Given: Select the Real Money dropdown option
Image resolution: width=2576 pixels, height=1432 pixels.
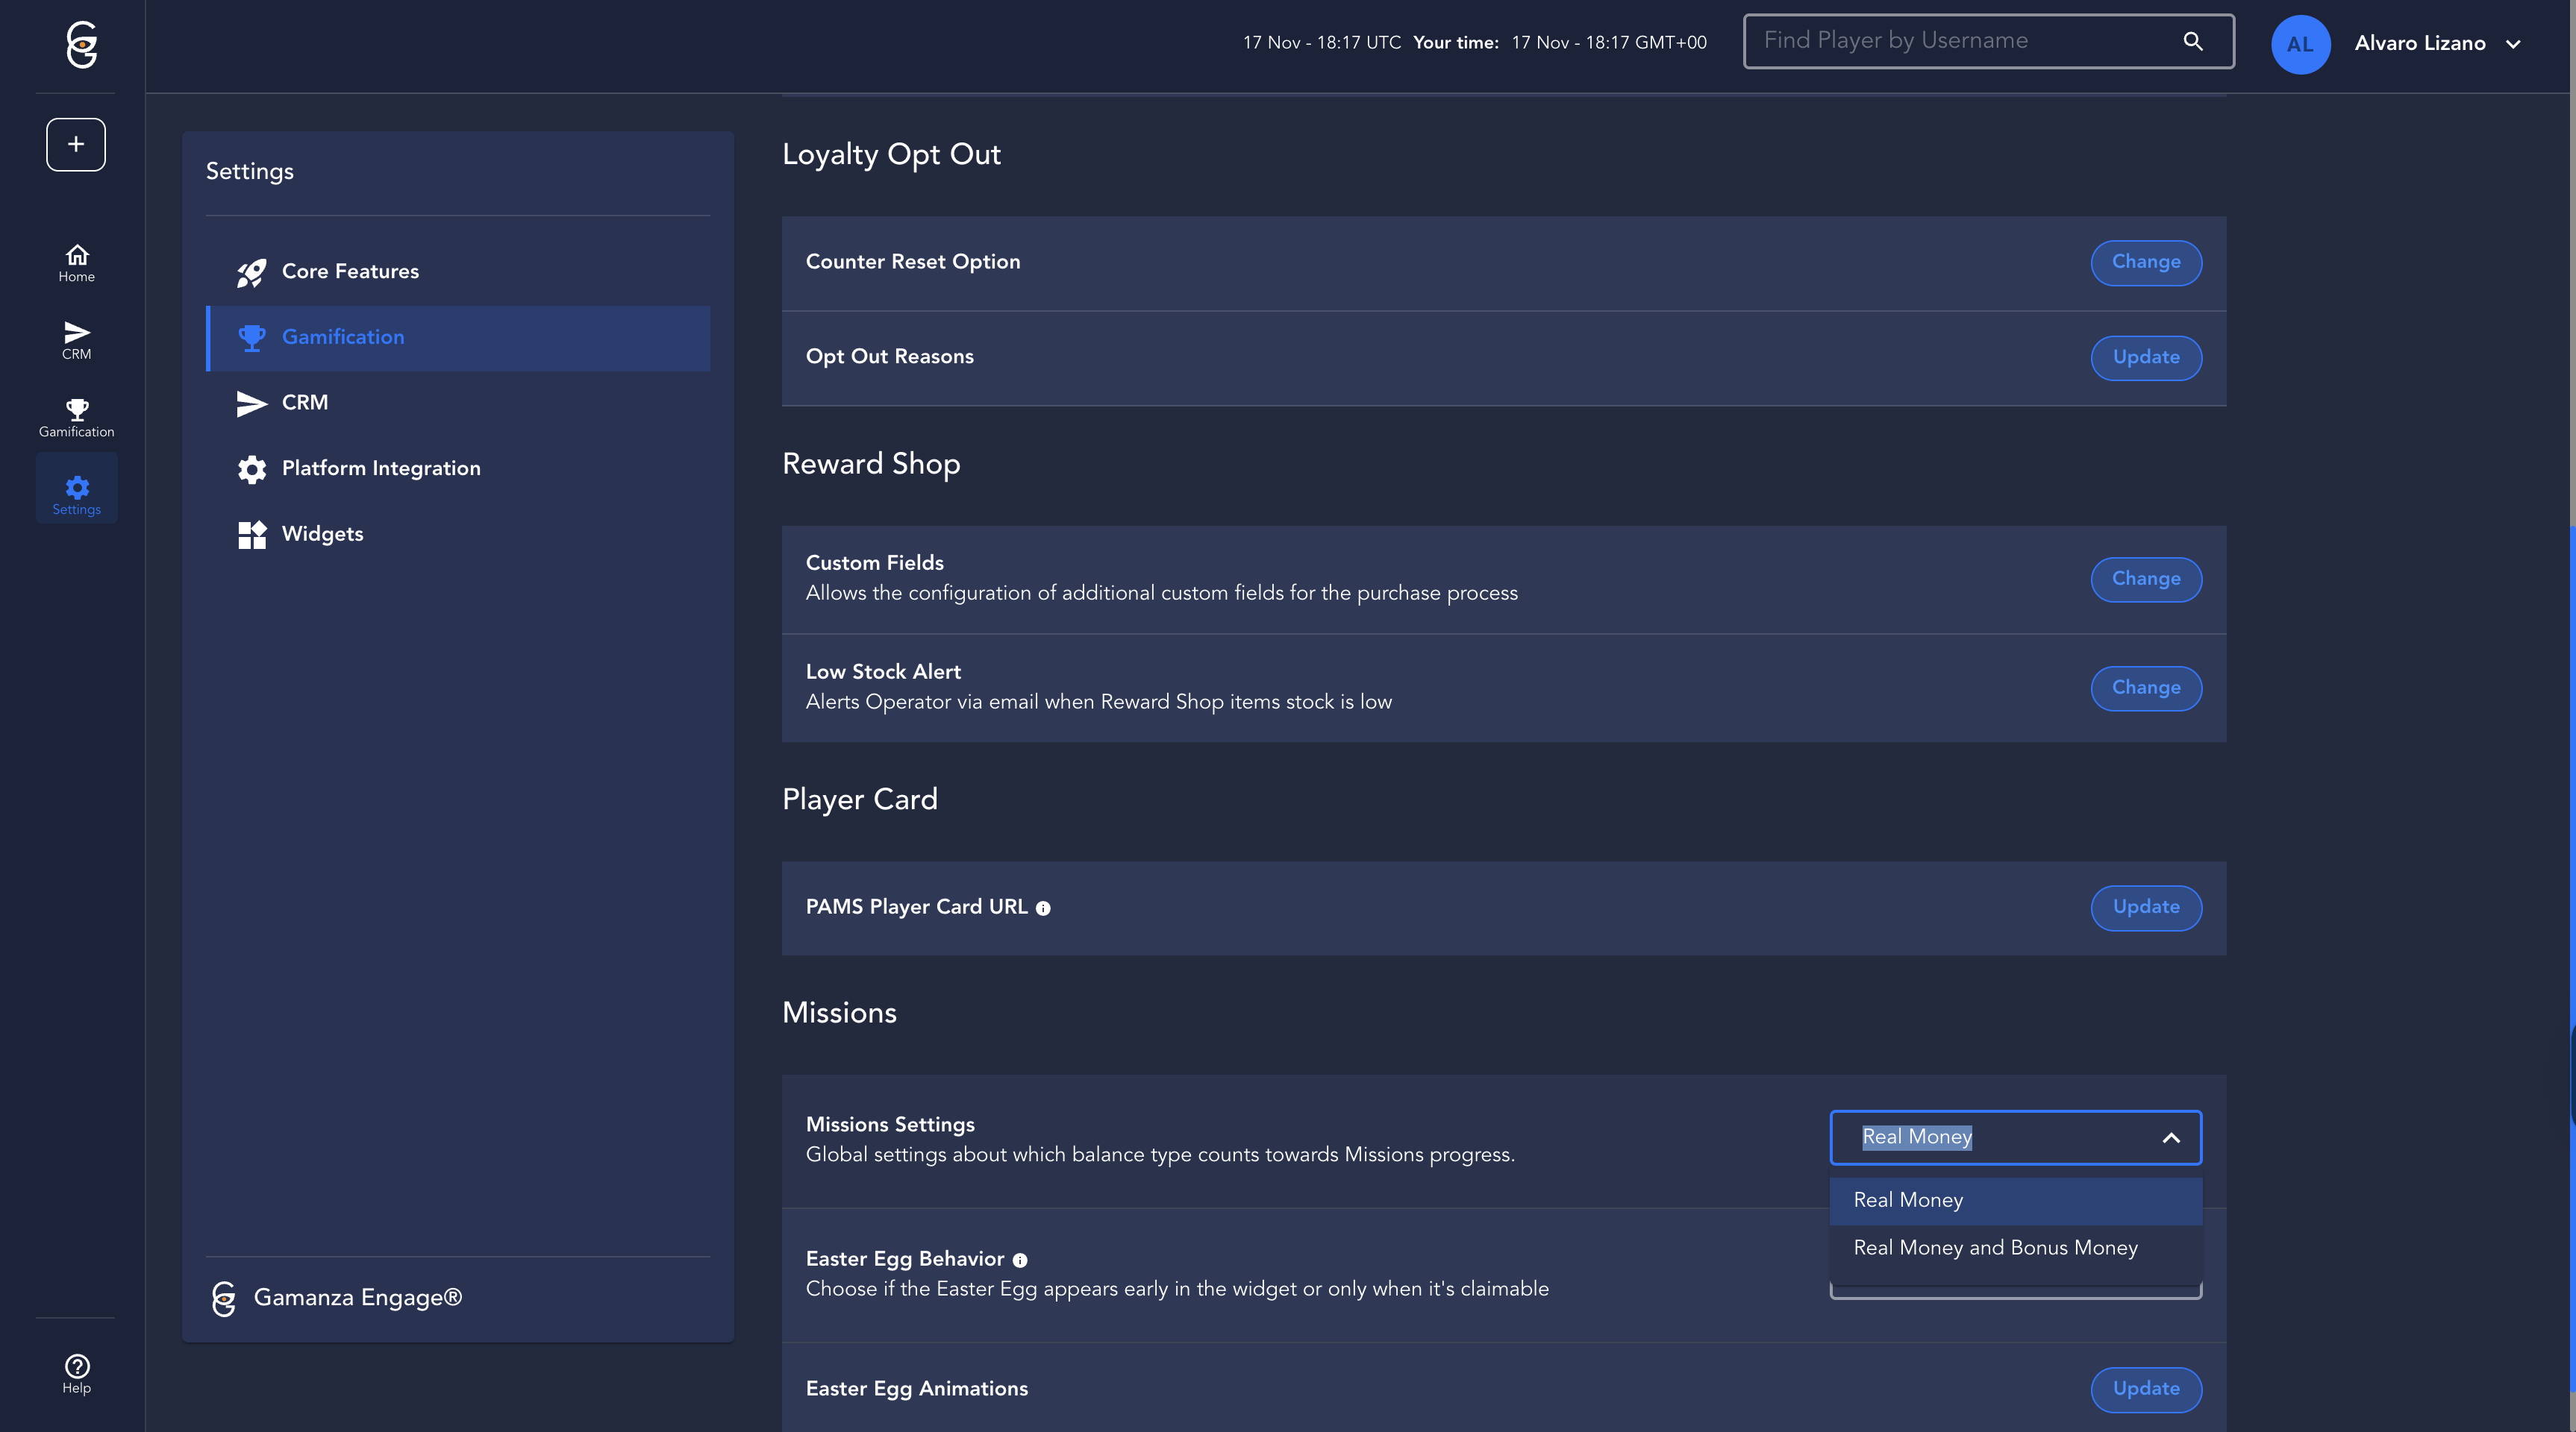Looking at the screenshot, I should [x=1908, y=1200].
